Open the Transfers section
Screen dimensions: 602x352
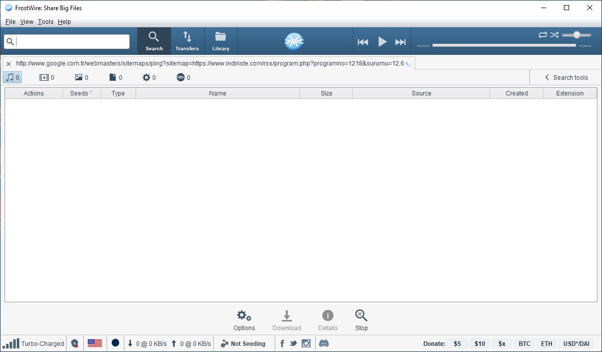[x=187, y=41]
